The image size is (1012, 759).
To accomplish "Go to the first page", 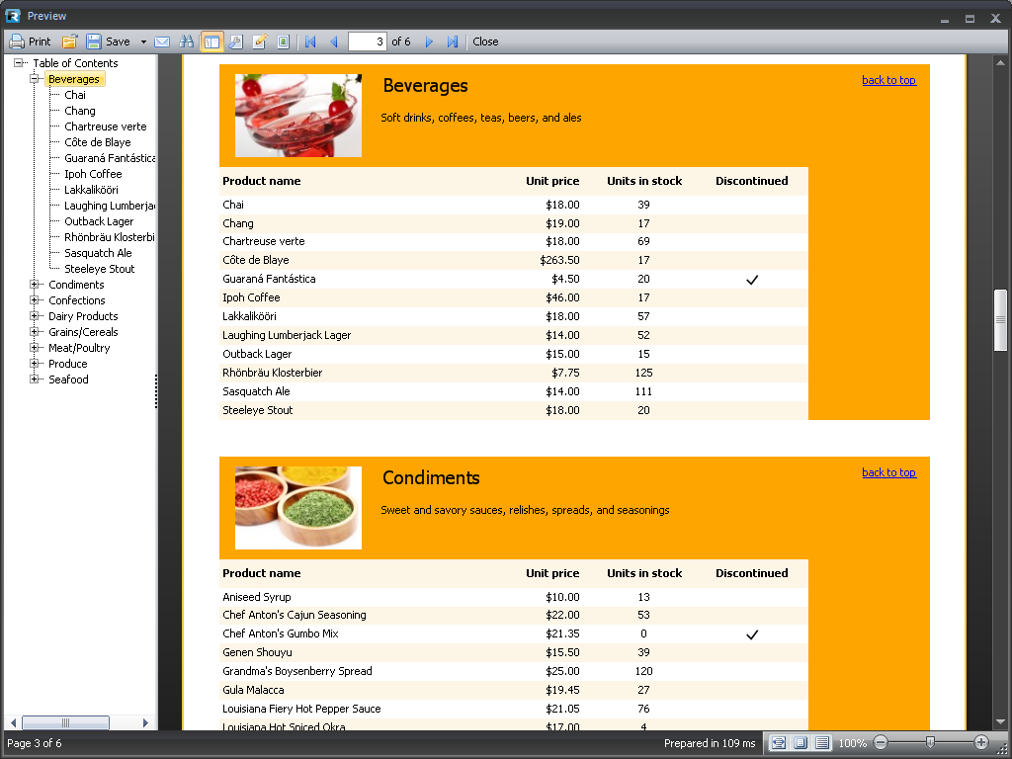I will click(x=310, y=42).
